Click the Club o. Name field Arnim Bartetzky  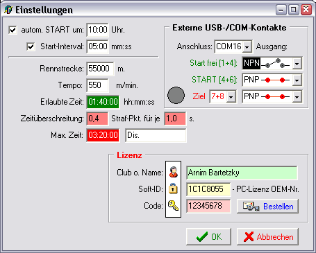pos(242,173)
